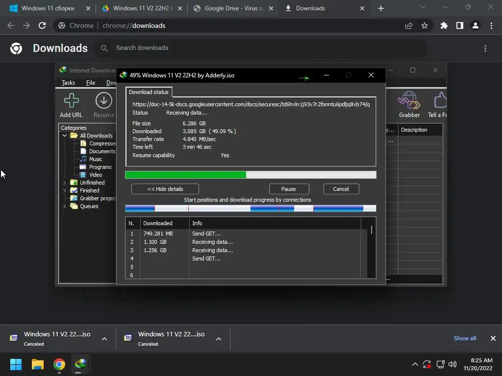The height and width of the screenshot is (376, 502).
Task: Click the Unfinished folder icon
Action: pos(74,183)
